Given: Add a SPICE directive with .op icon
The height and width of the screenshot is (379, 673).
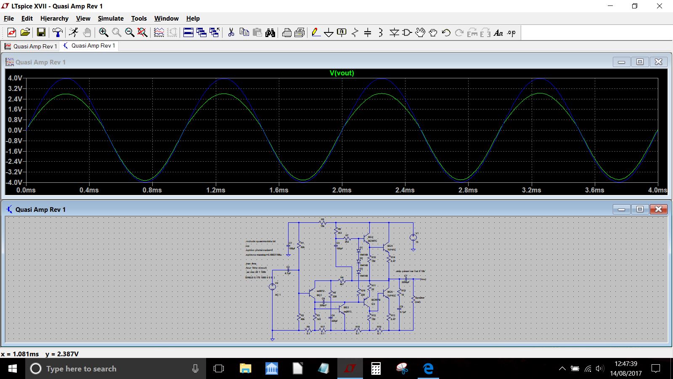Looking at the screenshot, I should click(511, 32).
